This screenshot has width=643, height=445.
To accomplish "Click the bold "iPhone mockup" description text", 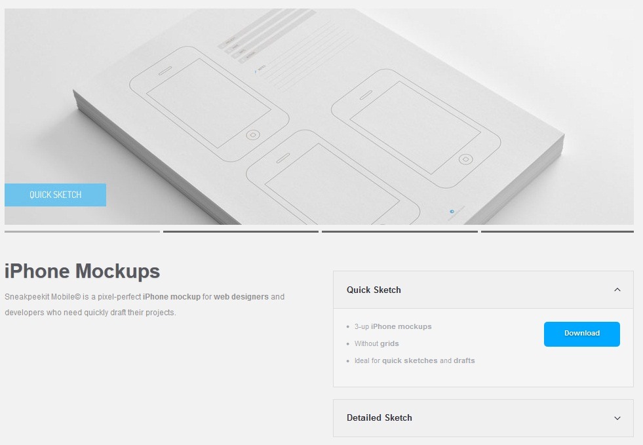I will (x=172, y=296).
